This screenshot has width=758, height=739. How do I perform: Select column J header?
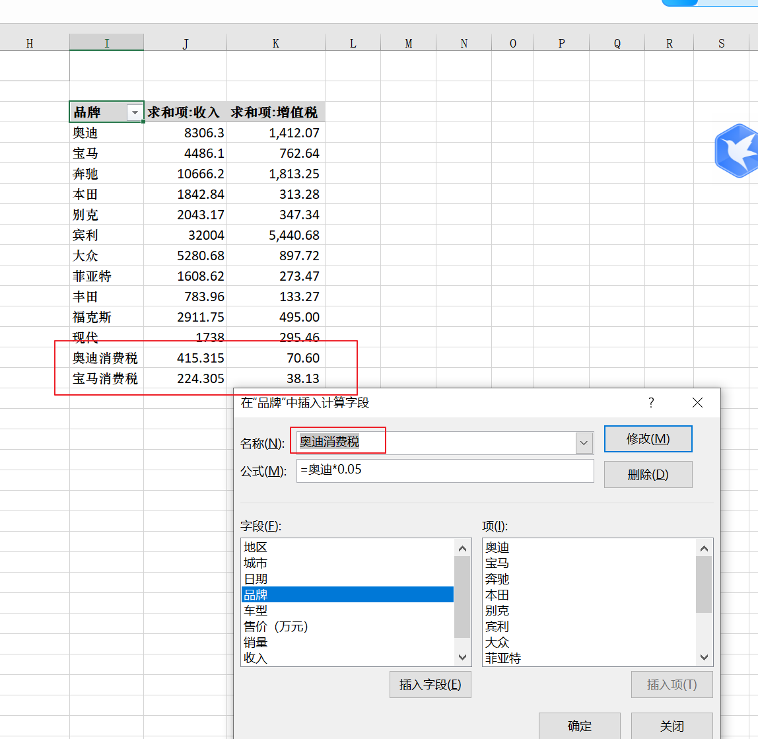[185, 42]
